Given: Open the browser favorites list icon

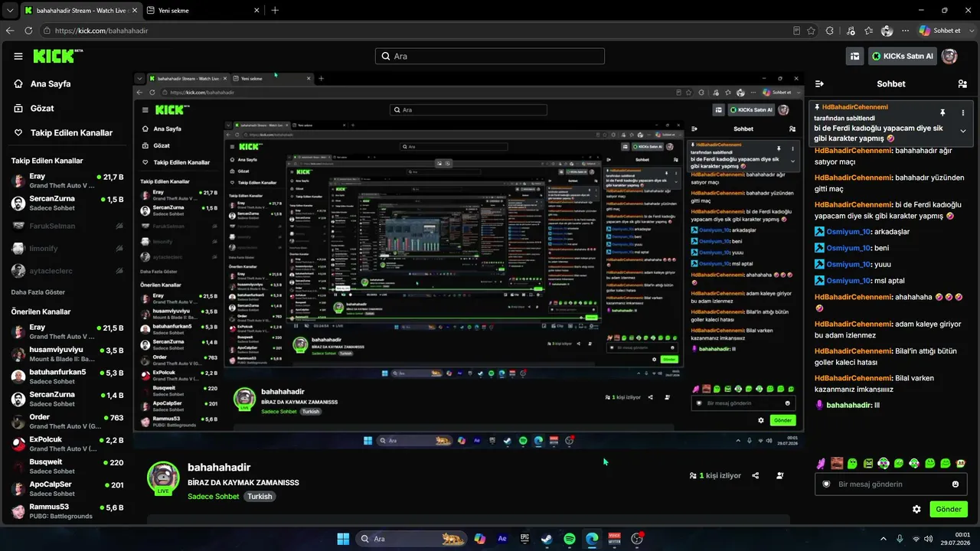Looking at the screenshot, I should 868,31.
